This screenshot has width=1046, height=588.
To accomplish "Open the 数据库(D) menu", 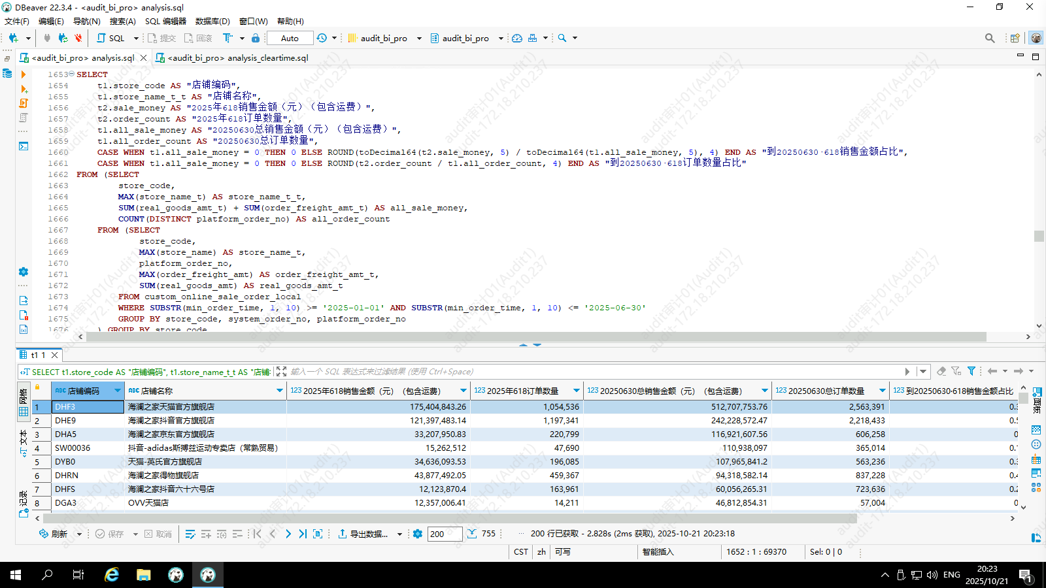I will 212,21.
